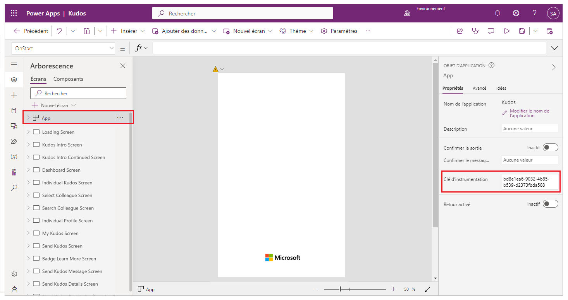Open the Environment selector icon
This screenshot has width=568, height=300.
[407, 13]
